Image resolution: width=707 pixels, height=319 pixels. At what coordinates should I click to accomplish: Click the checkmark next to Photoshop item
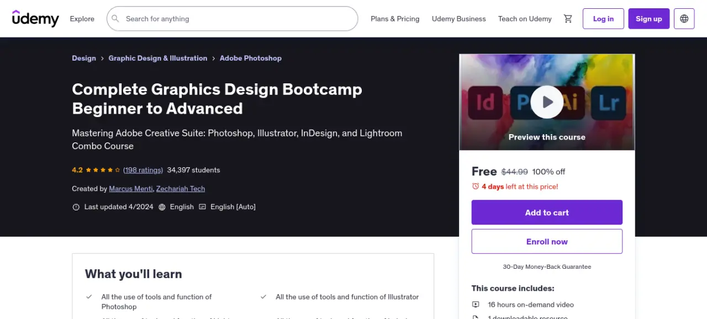(x=89, y=297)
